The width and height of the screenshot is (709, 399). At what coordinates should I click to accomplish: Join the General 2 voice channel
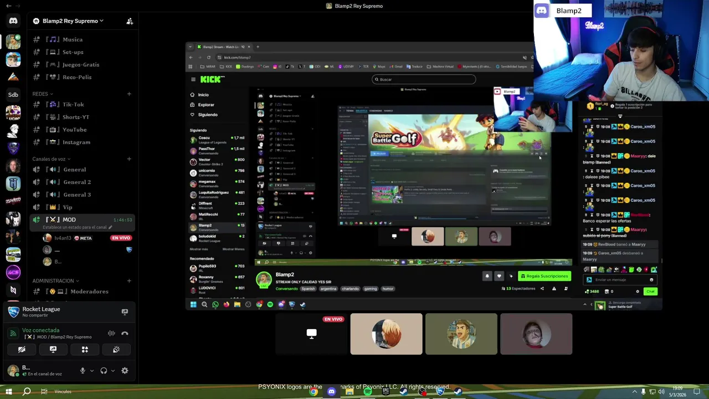[x=82, y=182]
